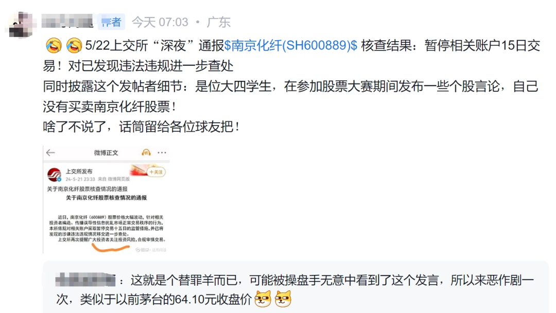Click the post author's blurred avatar
This screenshot has width=556, height=313.
coord(21,25)
